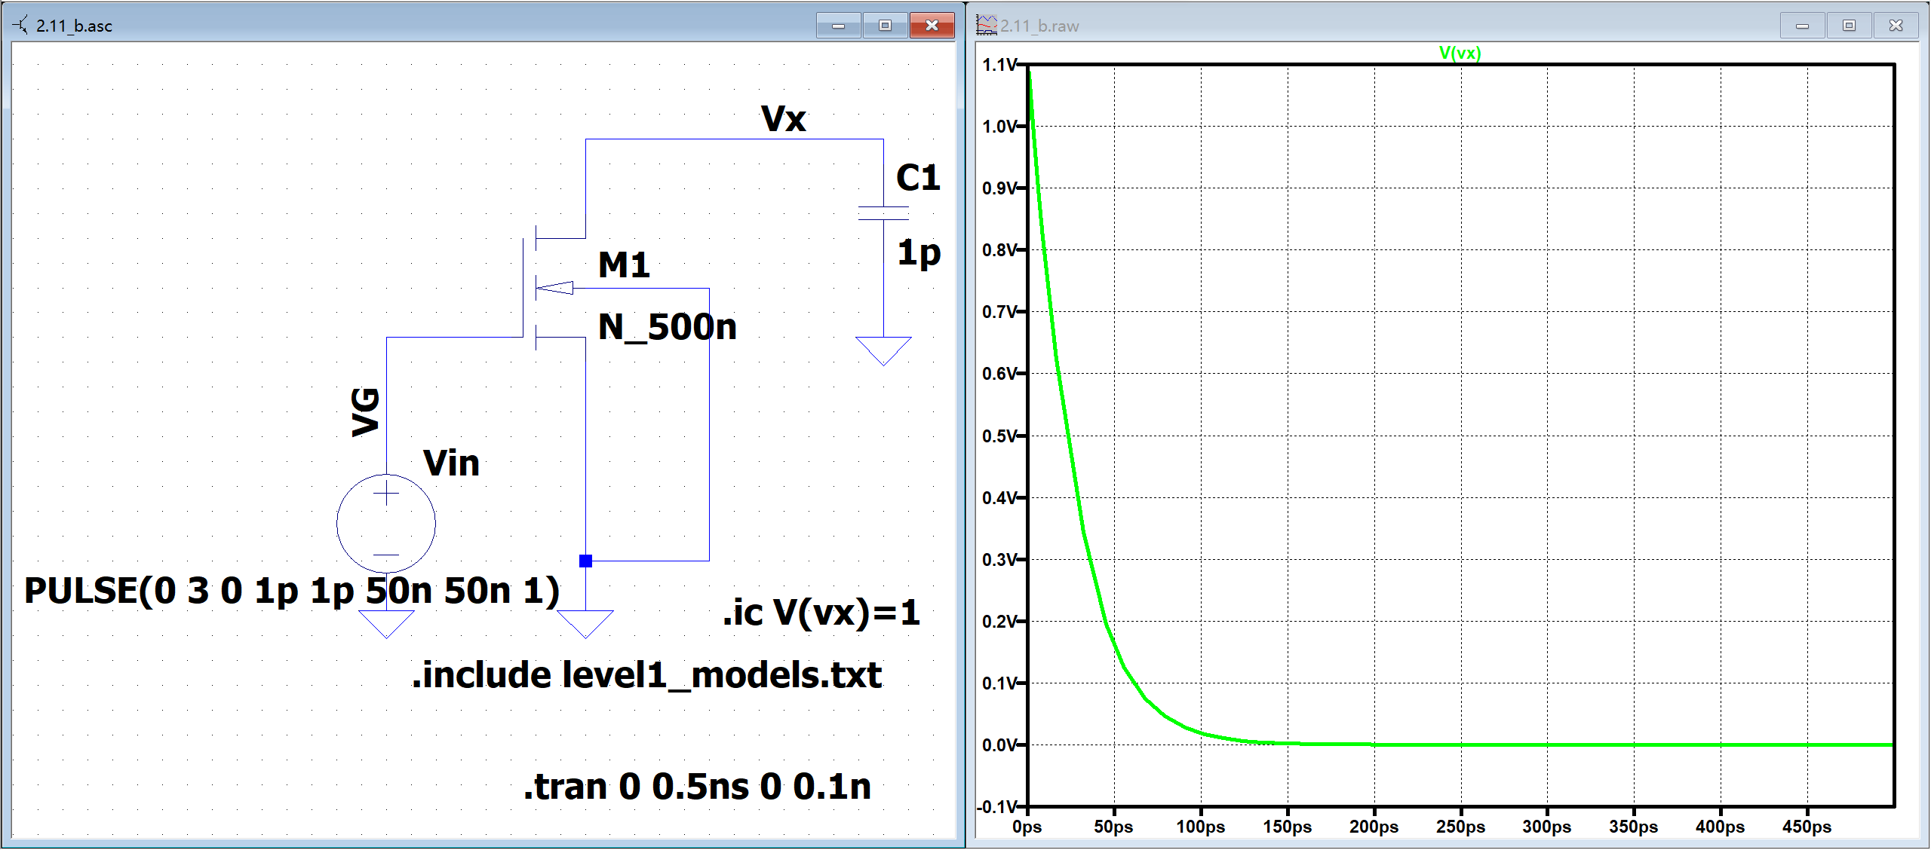
Task: Select the capacitor C1 symbol
Action: (883, 213)
